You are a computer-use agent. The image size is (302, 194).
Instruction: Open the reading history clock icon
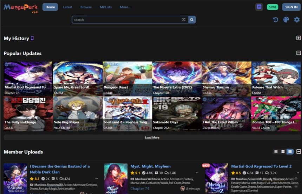point(276,20)
